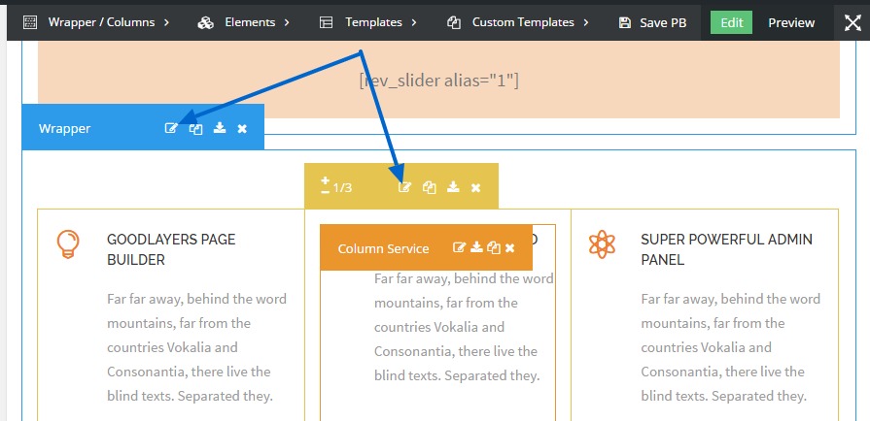The width and height of the screenshot is (870, 421).
Task: Duplicate the Wrapper using copy icon
Action: click(x=195, y=128)
